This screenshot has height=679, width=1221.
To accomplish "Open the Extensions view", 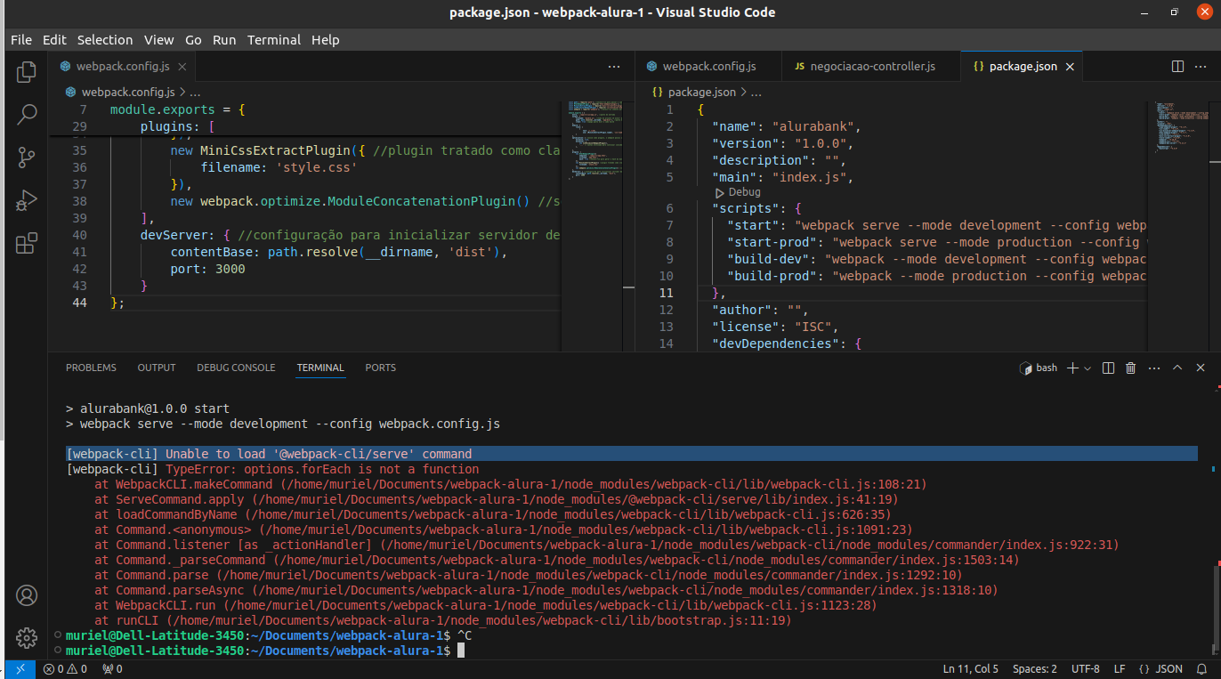I will point(27,243).
